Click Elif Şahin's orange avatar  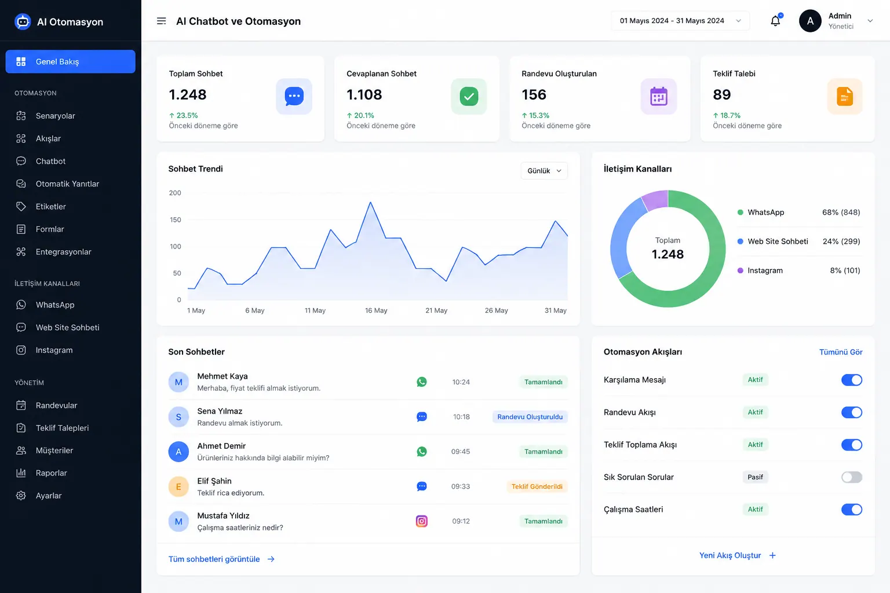coord(178,487)
